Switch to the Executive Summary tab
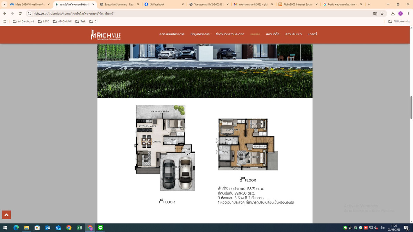413x232 pixels. 118,4
